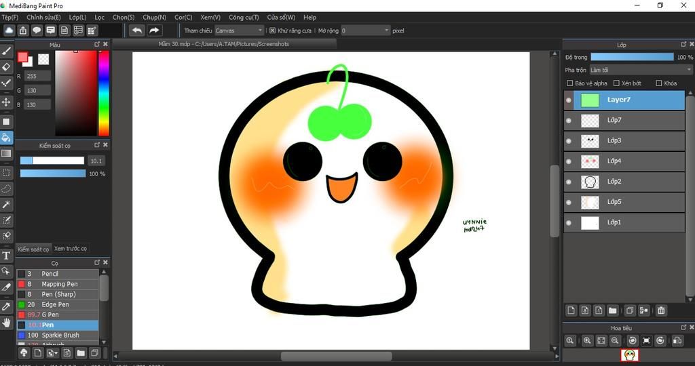Hide the Lớp3 layer visibility
The height and width of the screenshot is (366, 695).
tap(569, 141)
